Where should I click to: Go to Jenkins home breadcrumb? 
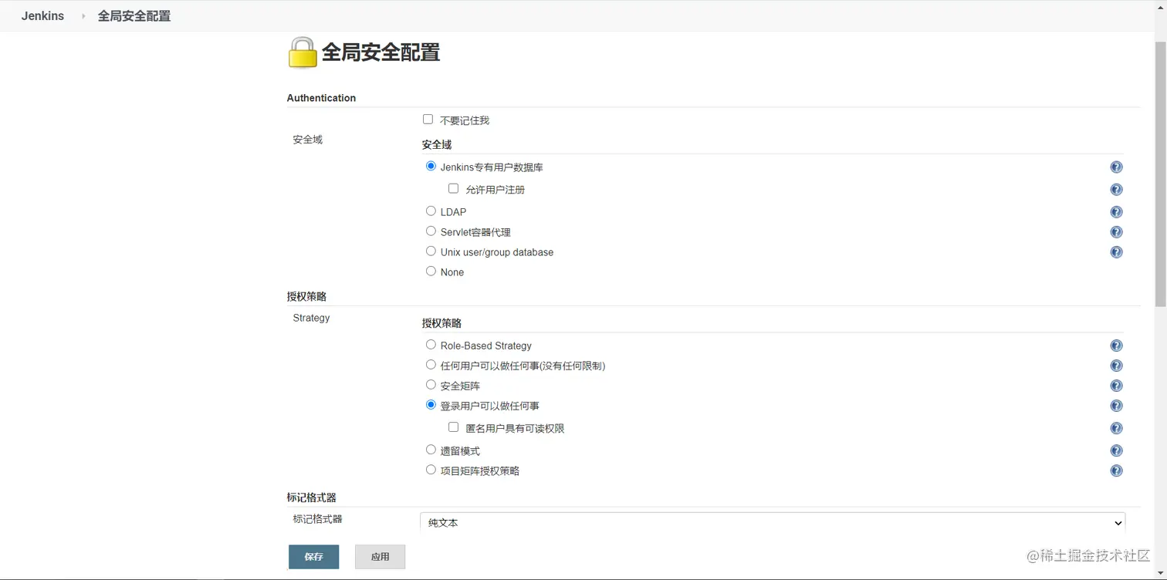[x=42, y=15]
